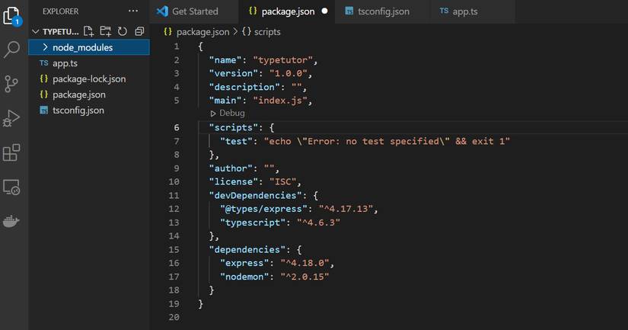Click the "ISC" license value
The width and height of the screenshot is (628, 330).
coord(282,182)
